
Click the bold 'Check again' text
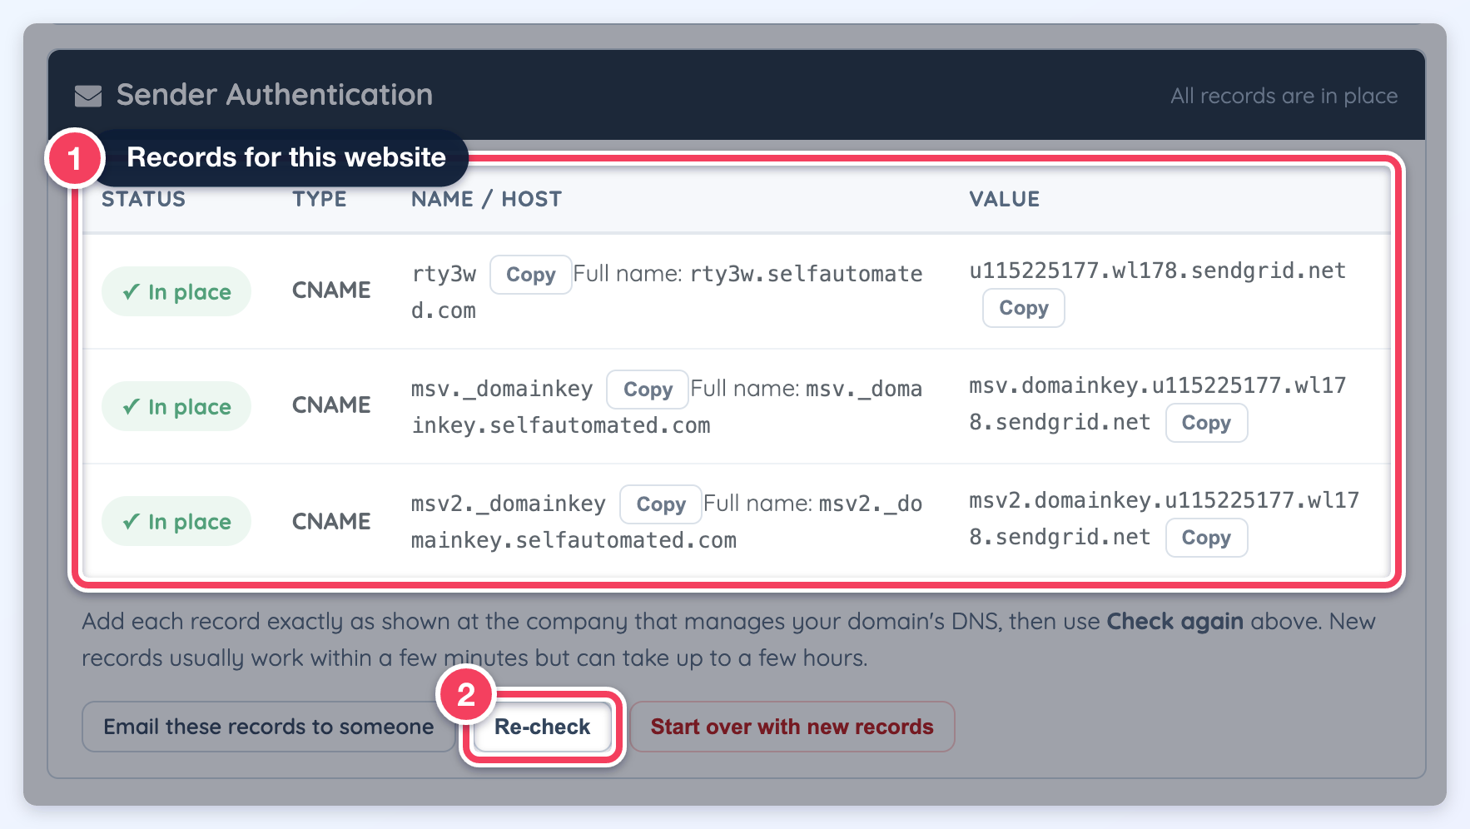(1175, 622)
